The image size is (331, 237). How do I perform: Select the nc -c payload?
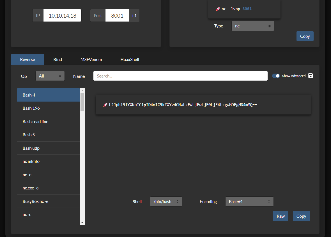click(48, 215)
